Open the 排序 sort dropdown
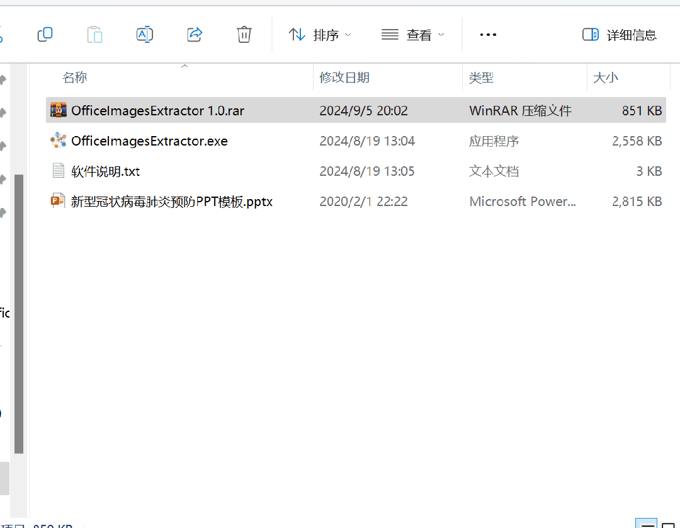Screen dimensions: 680x528 click(320, 35)
